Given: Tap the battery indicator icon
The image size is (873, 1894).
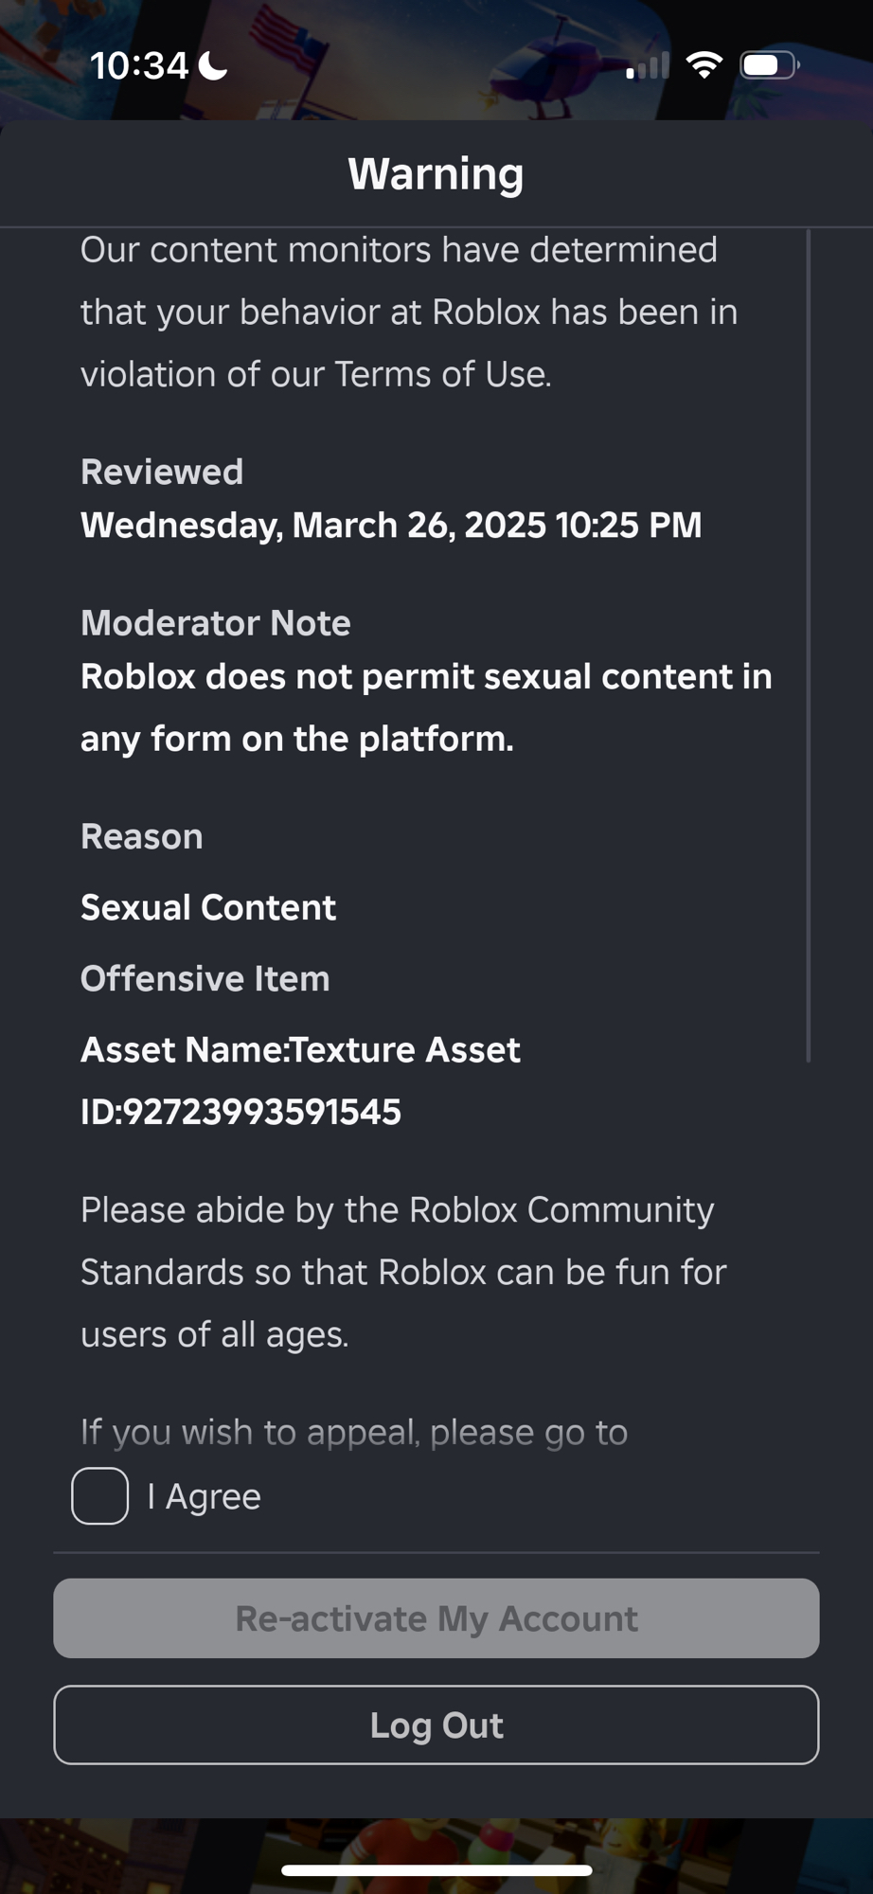Looking at the screenshot, I should pyautogui.click(x=768, y=65).
